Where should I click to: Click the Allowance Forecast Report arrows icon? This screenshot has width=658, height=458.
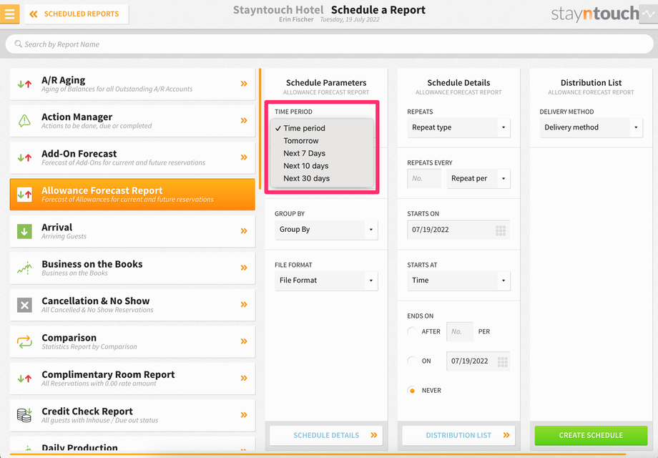[24, 195]
